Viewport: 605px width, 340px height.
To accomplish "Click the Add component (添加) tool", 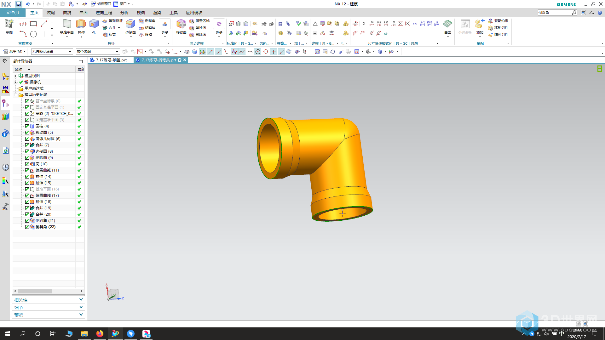I will 480,28.
